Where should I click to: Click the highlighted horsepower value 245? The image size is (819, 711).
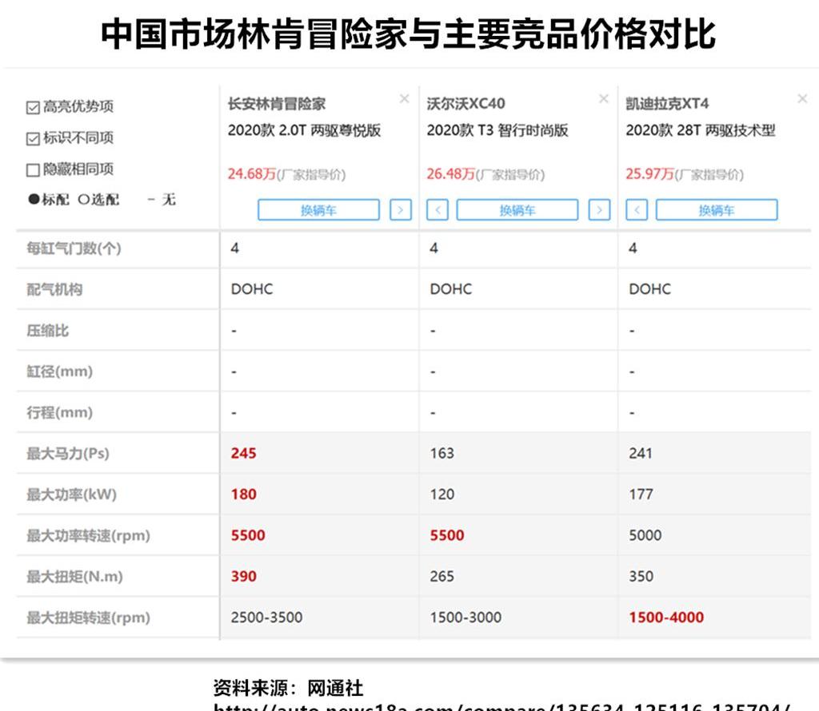[243, 453]
